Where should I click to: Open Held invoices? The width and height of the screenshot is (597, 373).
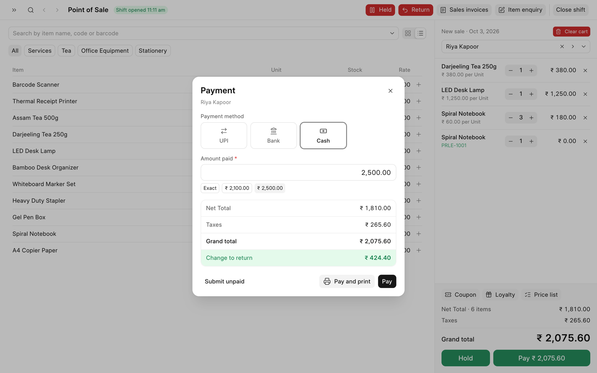coord(380,10)
